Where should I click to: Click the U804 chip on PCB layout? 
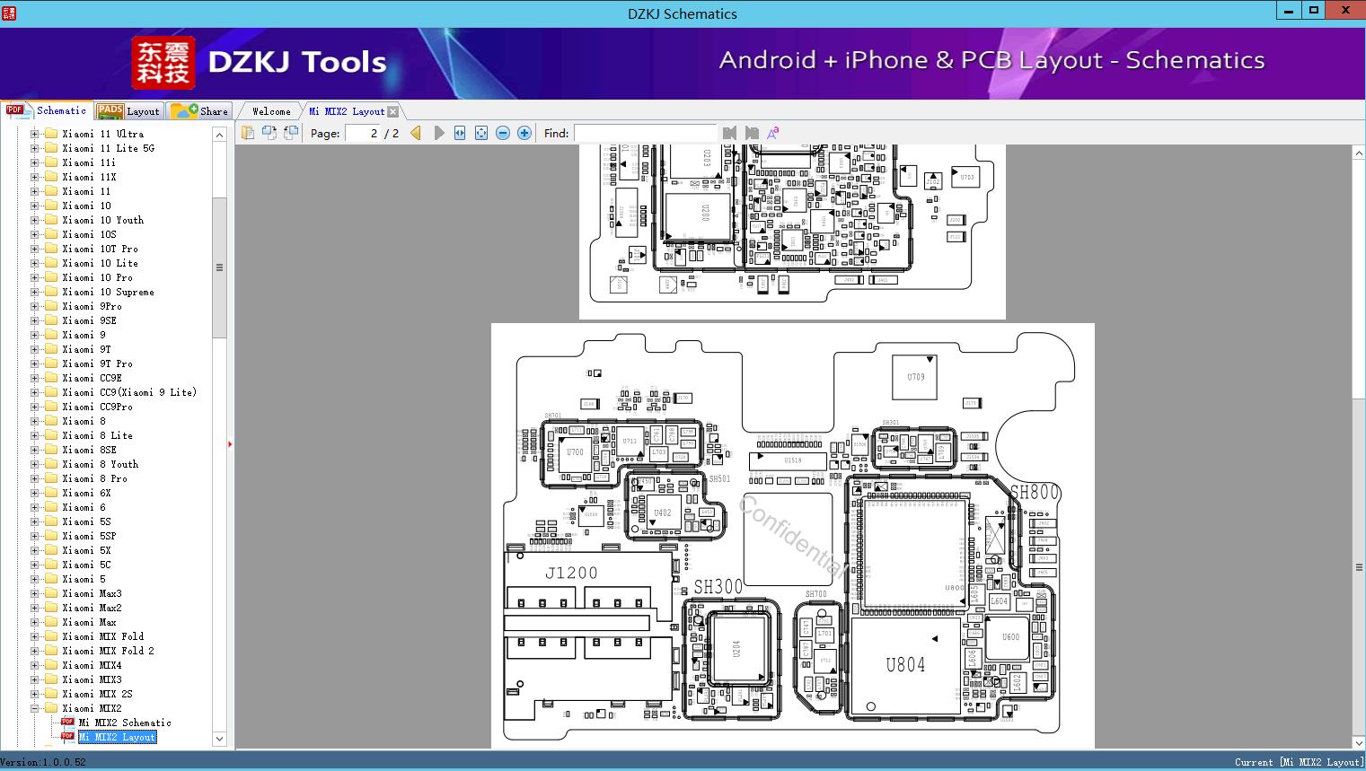[x=905, y=665]
